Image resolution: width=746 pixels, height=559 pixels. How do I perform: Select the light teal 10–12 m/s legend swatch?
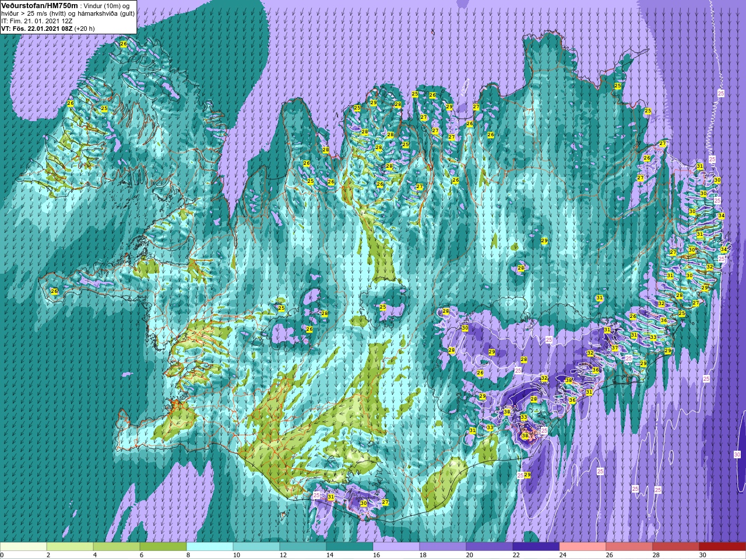(256, 547)
